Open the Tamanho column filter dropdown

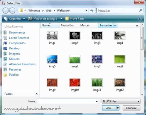coord(115,25)
